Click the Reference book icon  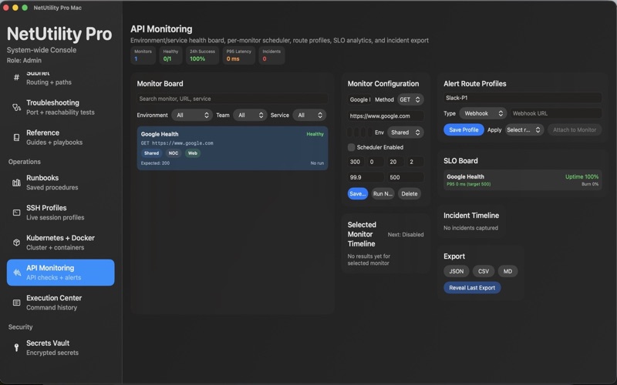pyautogui.click(x=16, y=138)
